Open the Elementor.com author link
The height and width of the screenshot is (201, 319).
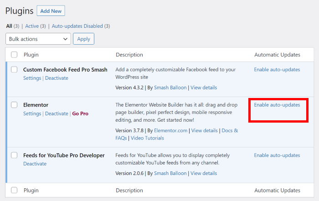tap(170, 131)
